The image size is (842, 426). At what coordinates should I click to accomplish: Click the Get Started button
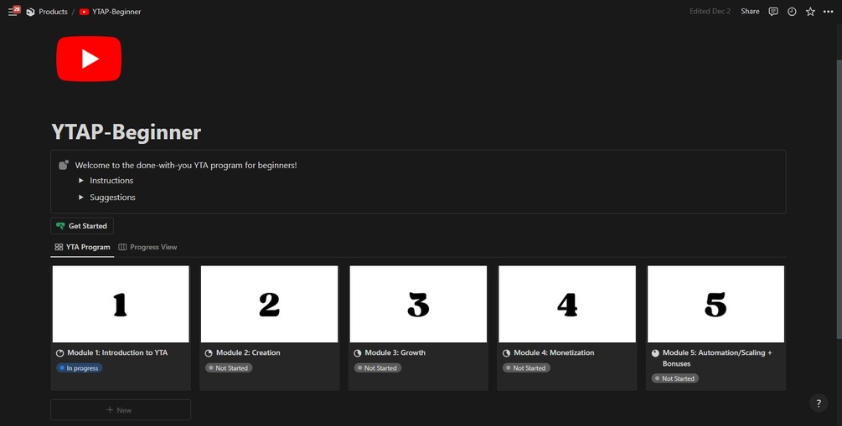(81, 226)
